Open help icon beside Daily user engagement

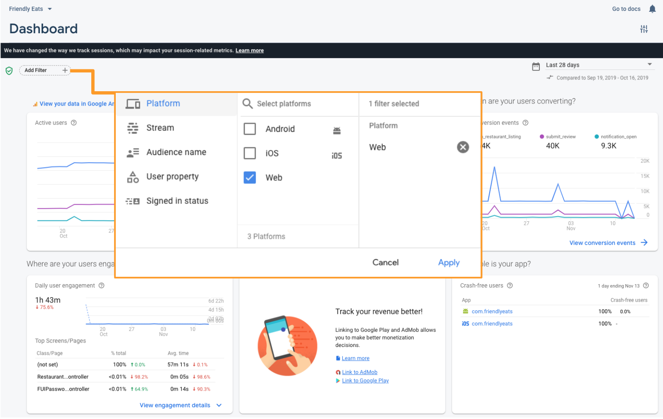101,285
